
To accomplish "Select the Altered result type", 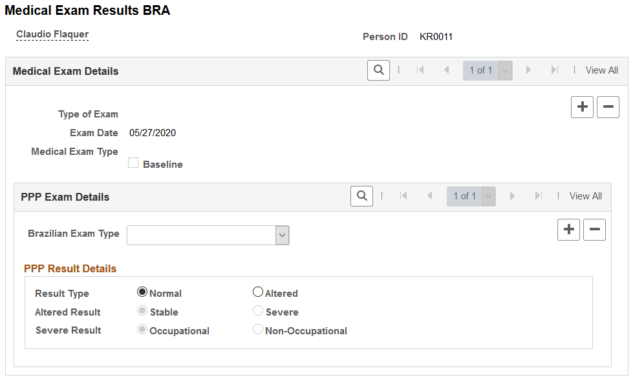I will [258, 292].
